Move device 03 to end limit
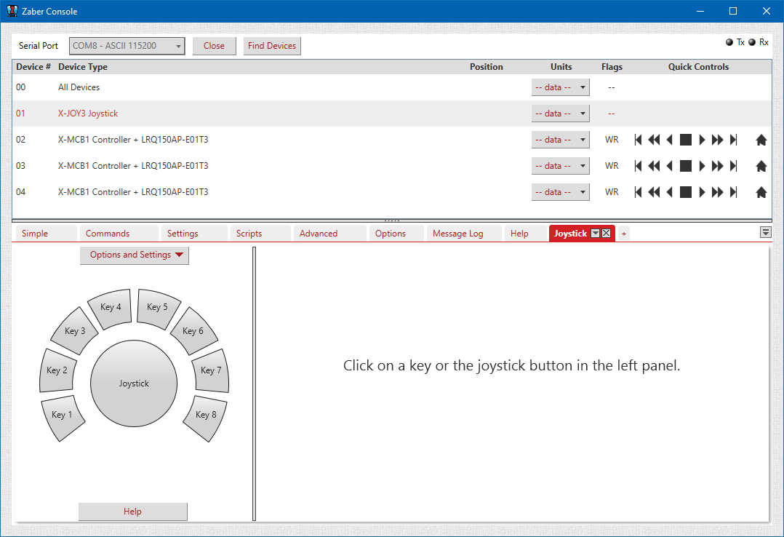Image resolution: width=784 pixels, height=537 pixels. pyautogui.click(x=734, y=166)
